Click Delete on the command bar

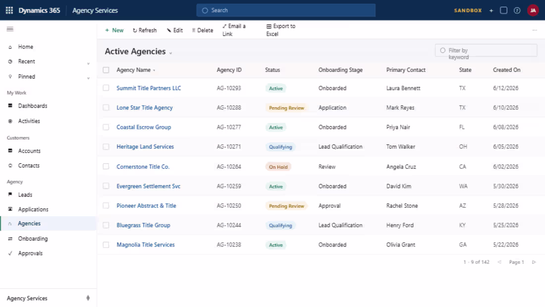[x=203, y=30]
